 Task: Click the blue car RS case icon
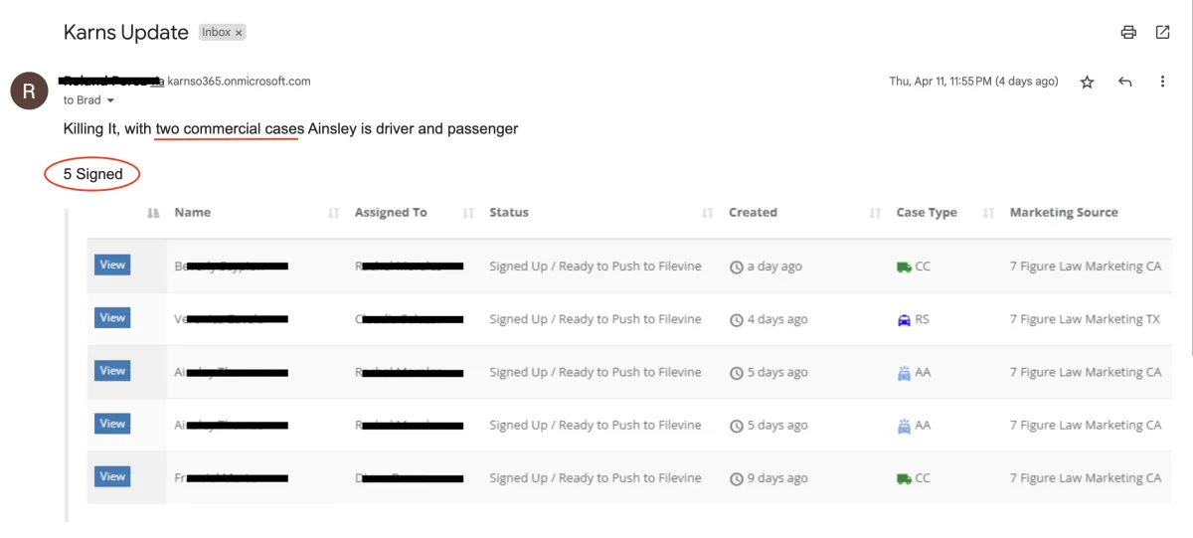tap(904, 320)
